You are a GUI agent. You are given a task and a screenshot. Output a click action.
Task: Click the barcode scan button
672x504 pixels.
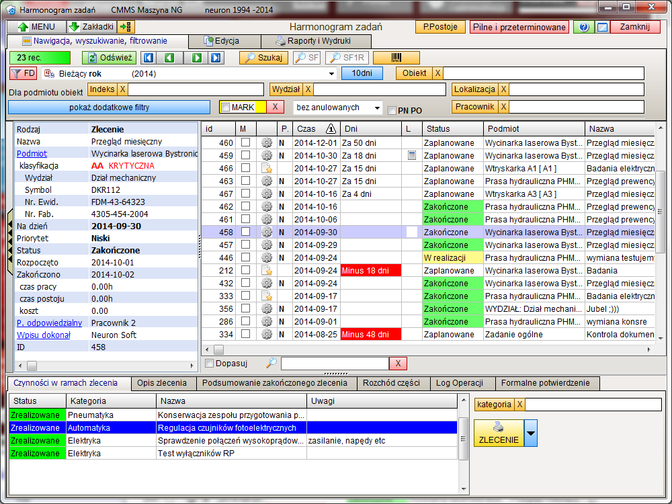pos(396,57)
